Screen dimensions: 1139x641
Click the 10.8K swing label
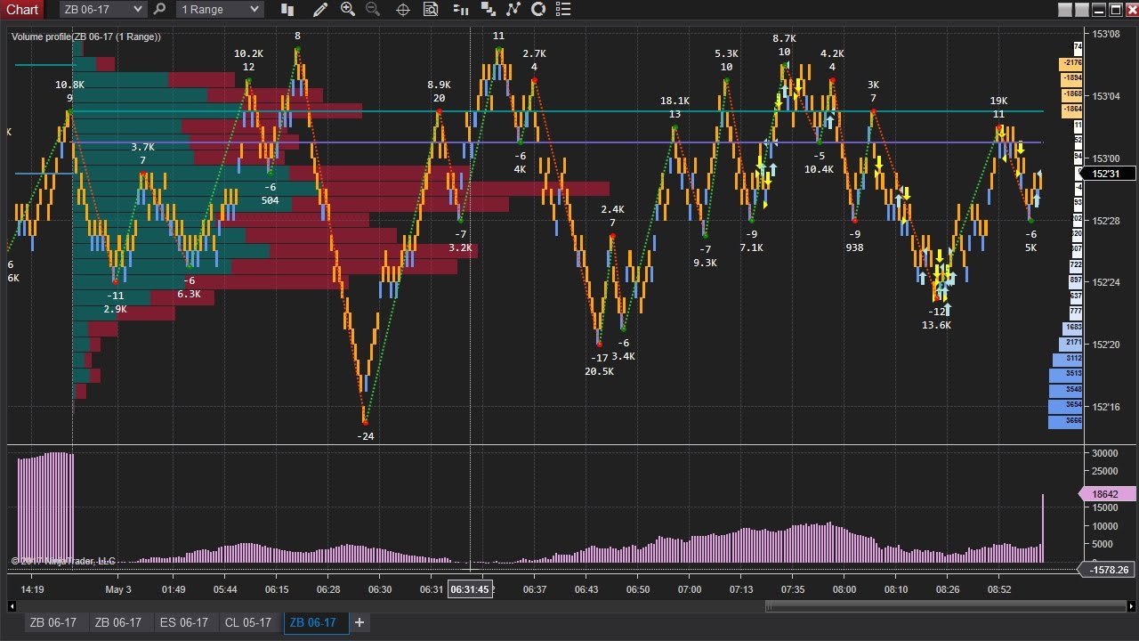[69, 85]
